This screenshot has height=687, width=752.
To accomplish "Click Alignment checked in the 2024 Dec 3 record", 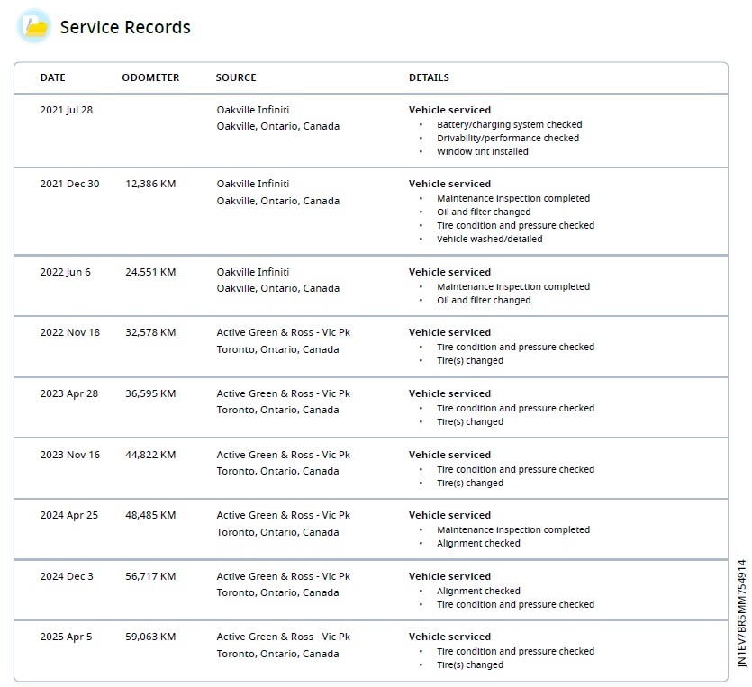I will click(x=478, y=592).
